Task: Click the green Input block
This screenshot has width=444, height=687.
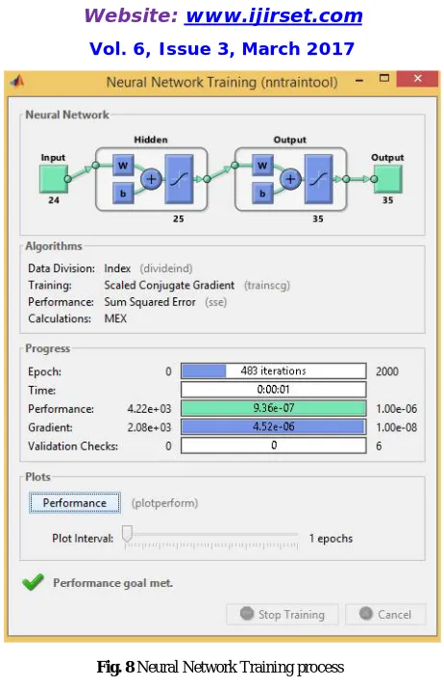Action: point(54,179)
